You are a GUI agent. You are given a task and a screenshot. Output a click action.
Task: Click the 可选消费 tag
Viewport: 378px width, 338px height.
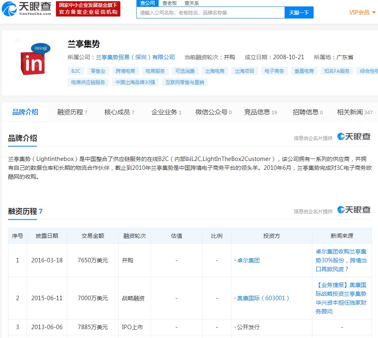[185, 71]
